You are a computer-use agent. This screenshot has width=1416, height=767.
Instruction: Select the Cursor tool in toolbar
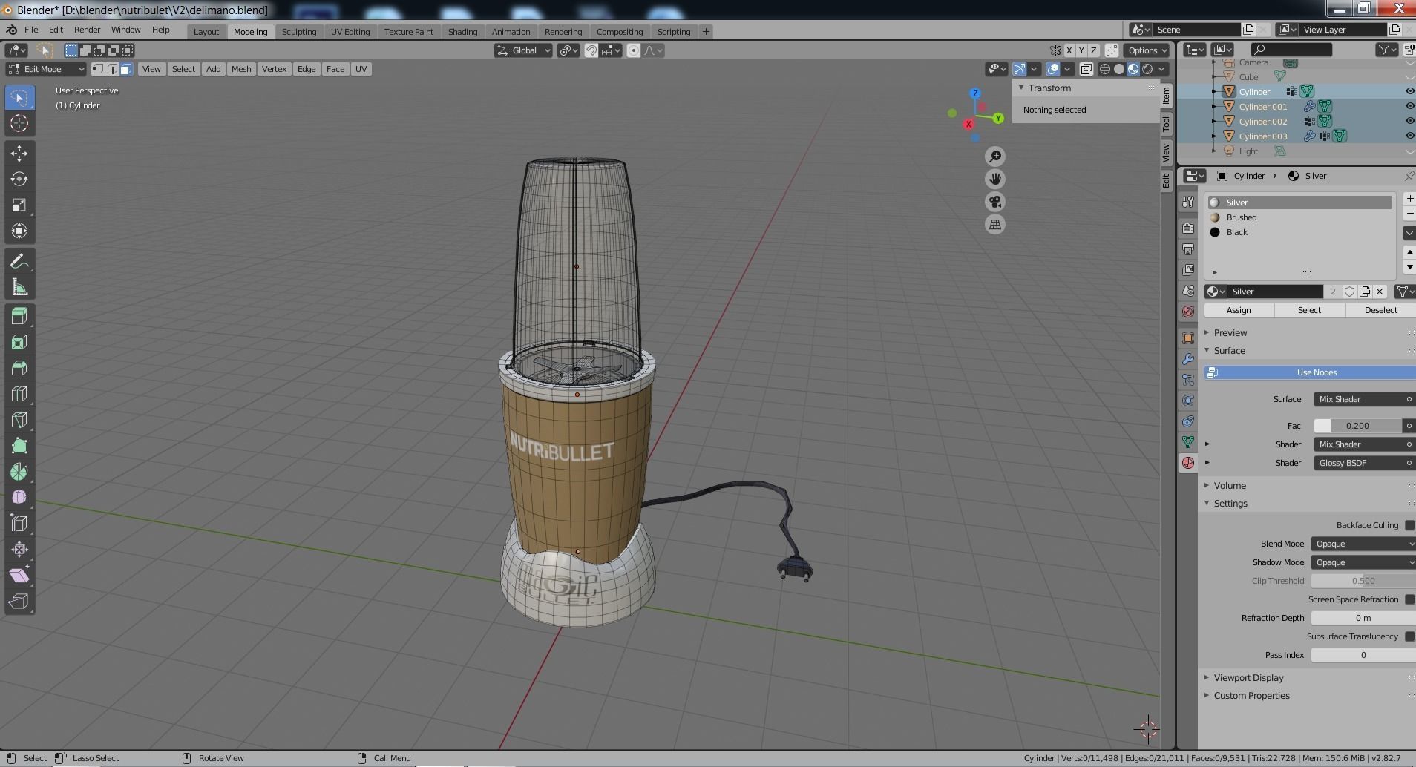click(19, 124)
